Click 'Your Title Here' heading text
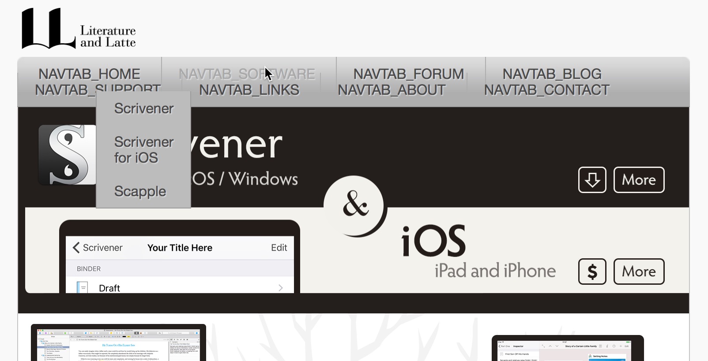 180,248
